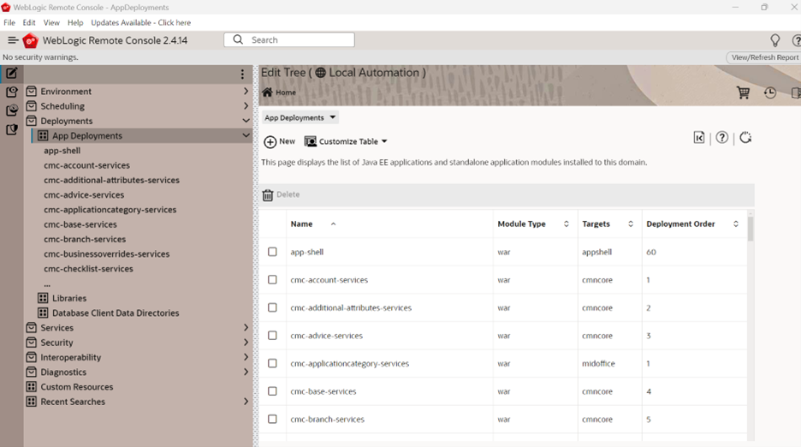This screenshot has width=801, height=447.
Task: Open the File menu
Action: 9,22
